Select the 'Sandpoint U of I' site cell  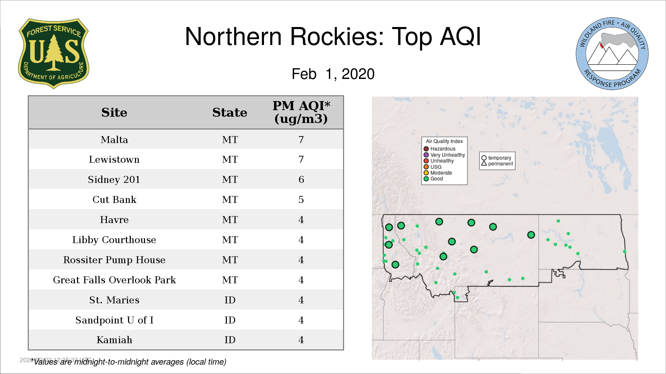coord(114,320)
